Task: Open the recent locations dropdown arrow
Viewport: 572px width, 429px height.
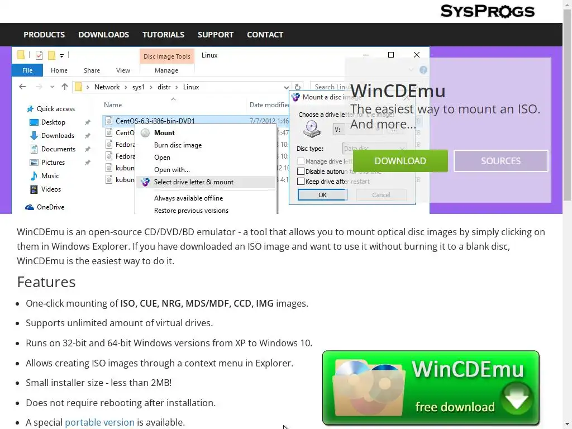Action: (x=52, y=87)
